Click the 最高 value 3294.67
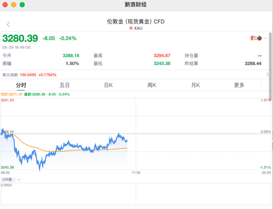 162,55
